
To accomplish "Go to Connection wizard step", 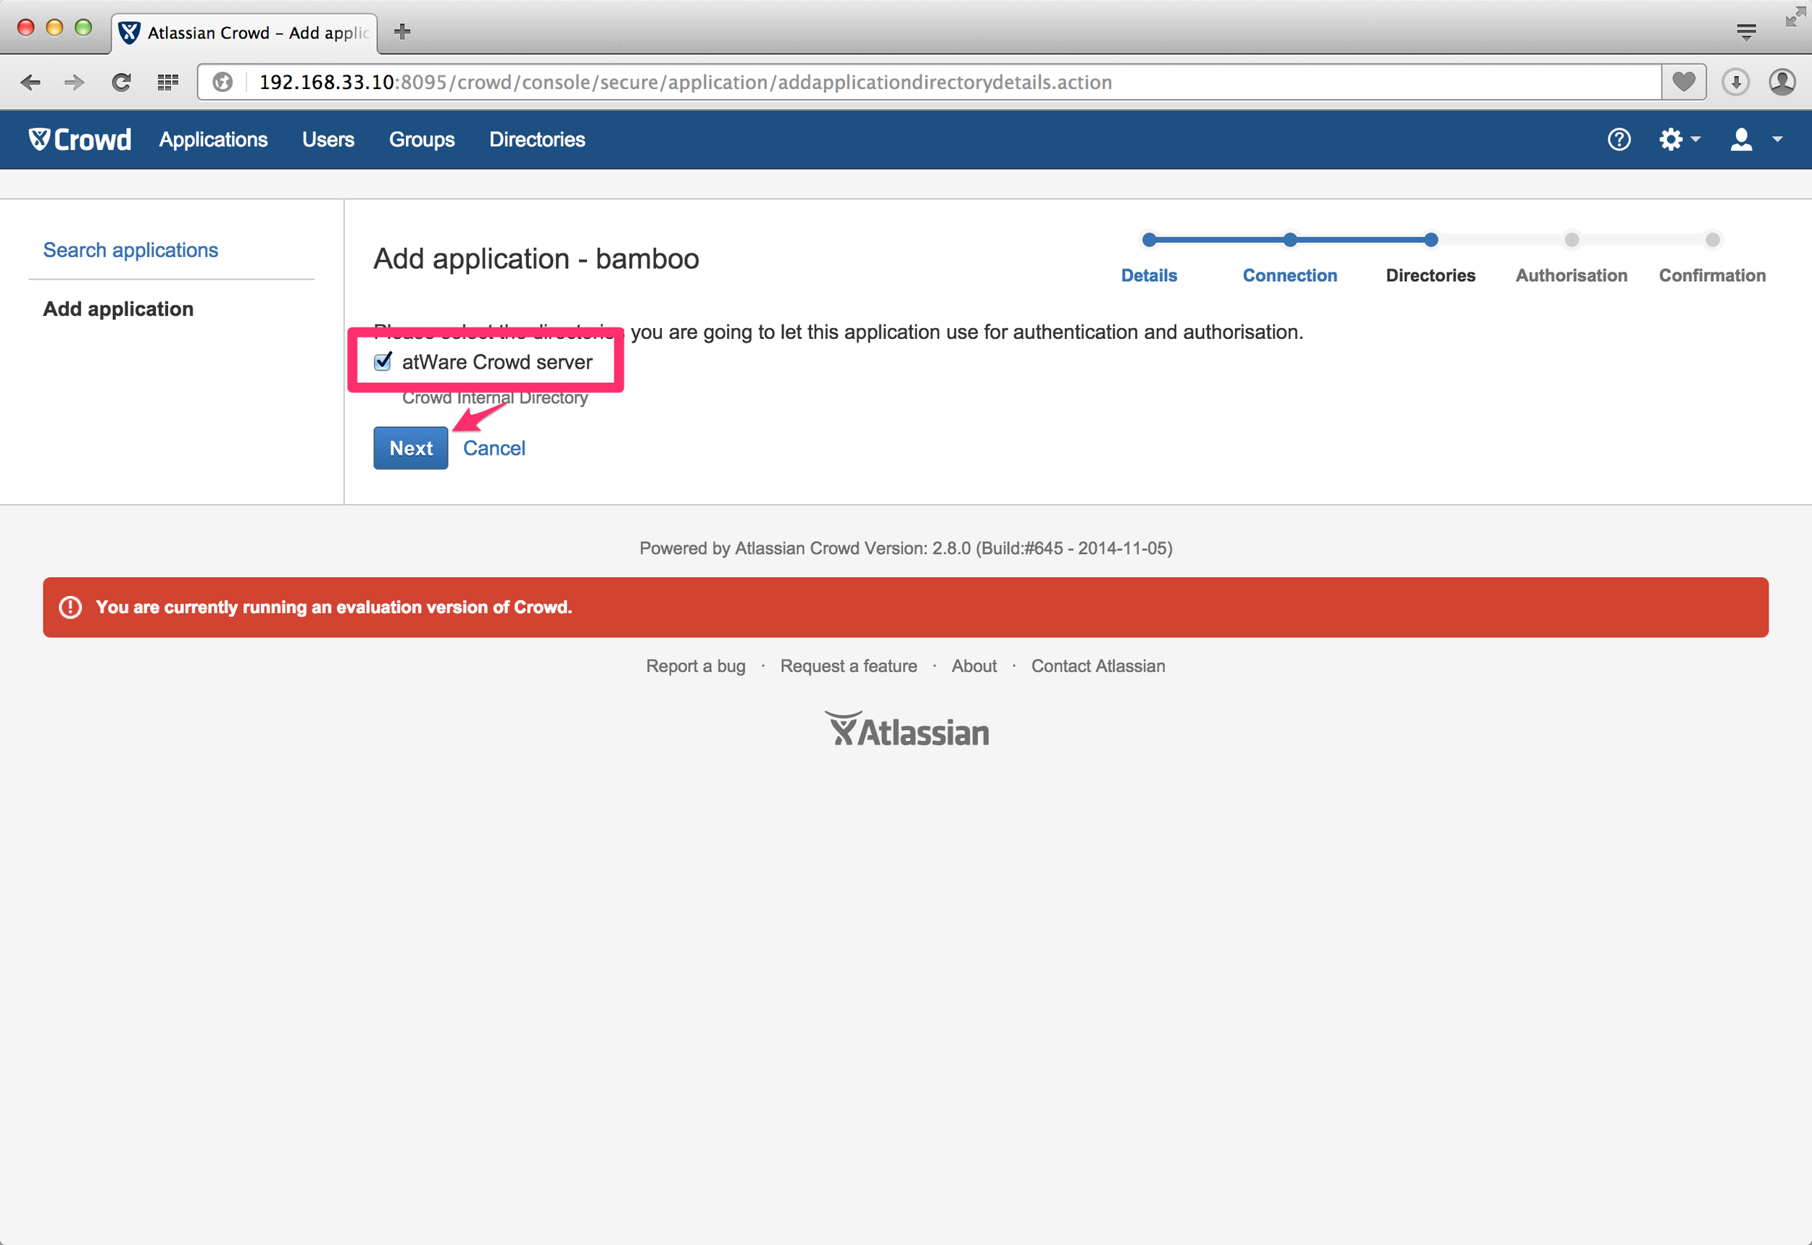I will [x=1289, y=275].
